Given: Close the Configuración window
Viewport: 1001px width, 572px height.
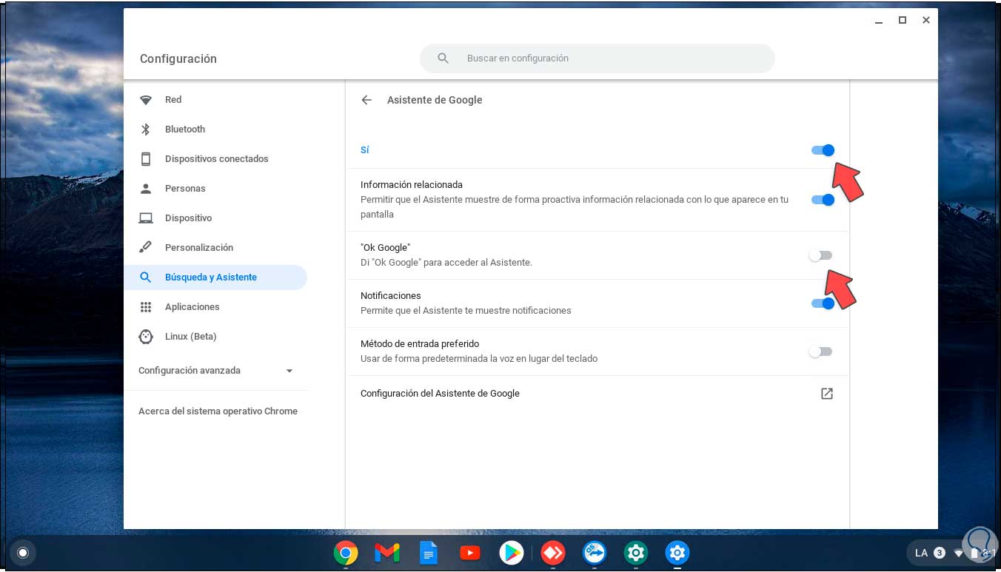Looking at the screenshot, I should tap(926, 21).
